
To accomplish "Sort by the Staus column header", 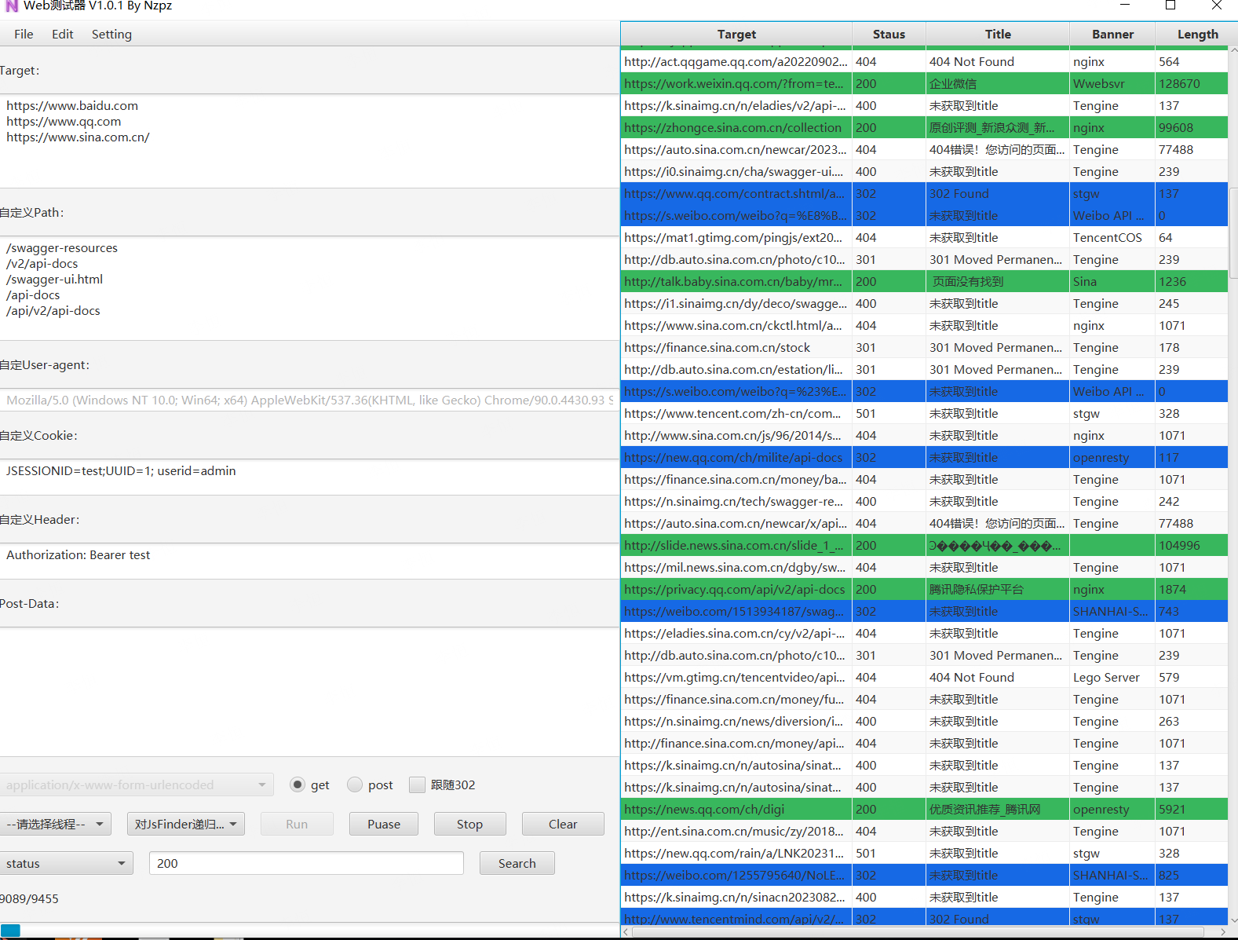I will coord(889,34).
